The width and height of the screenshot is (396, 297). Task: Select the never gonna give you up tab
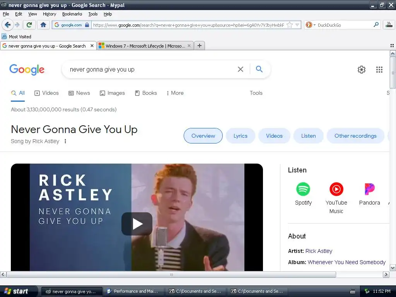[x=48, y=46]
